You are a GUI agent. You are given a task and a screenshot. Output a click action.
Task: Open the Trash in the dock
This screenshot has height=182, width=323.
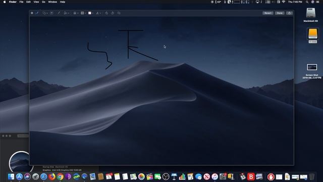point(312,176)
